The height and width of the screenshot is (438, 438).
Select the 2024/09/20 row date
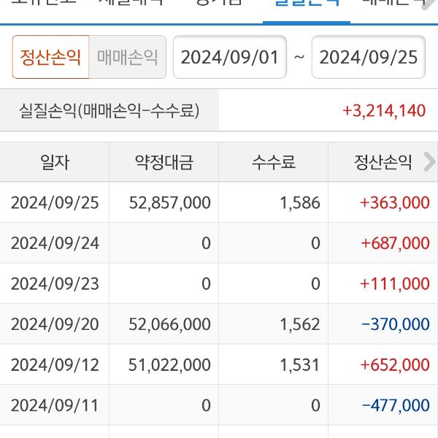[55, 324]
